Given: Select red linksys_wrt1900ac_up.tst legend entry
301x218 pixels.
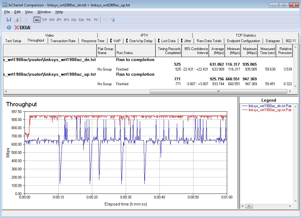Looking at the screenshot, I should click(267, 110).
